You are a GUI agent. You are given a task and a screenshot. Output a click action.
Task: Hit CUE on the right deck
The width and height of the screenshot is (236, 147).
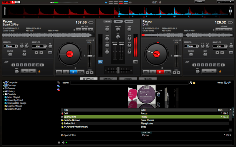(x=146, y=72)
